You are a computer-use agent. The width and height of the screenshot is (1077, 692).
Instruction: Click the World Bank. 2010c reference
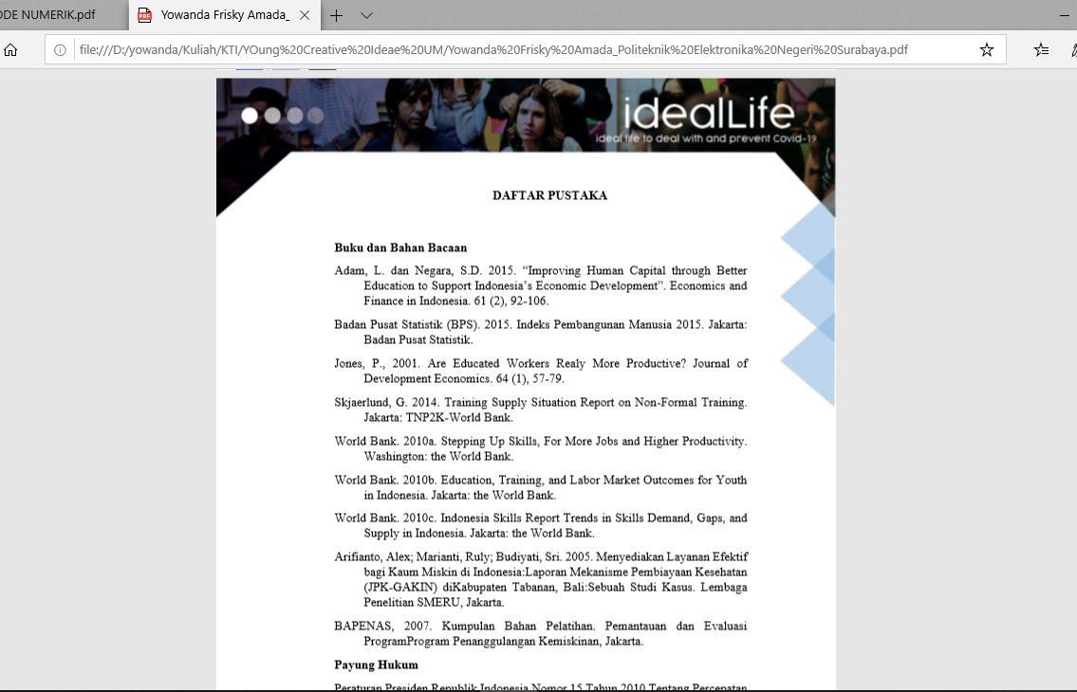pyautogui.click(x=541, y=525)
